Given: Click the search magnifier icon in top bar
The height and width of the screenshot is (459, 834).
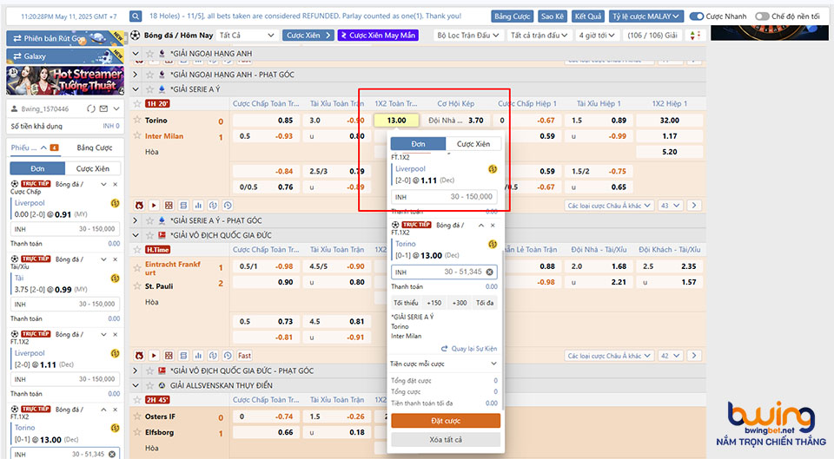Looking at the screenshot, I should pos(136,16).
